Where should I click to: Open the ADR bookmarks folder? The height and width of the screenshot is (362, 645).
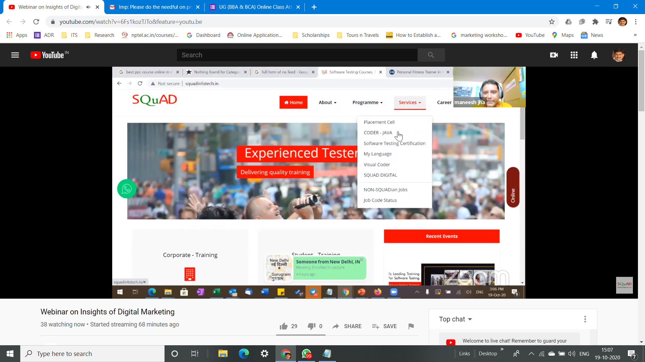44,35
